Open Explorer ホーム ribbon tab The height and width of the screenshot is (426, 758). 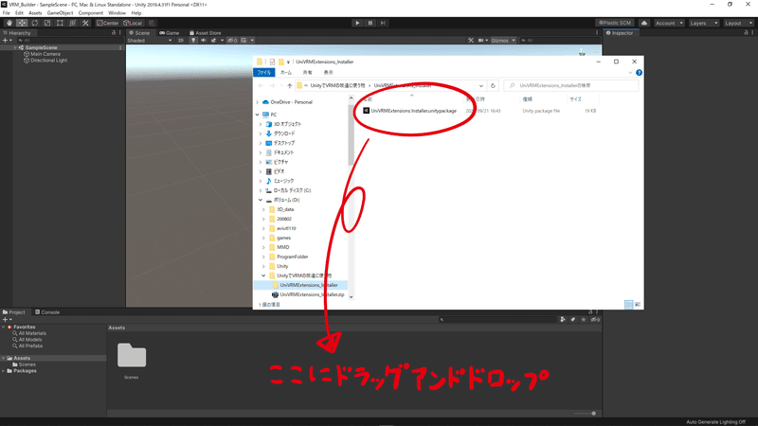point(286,73)
